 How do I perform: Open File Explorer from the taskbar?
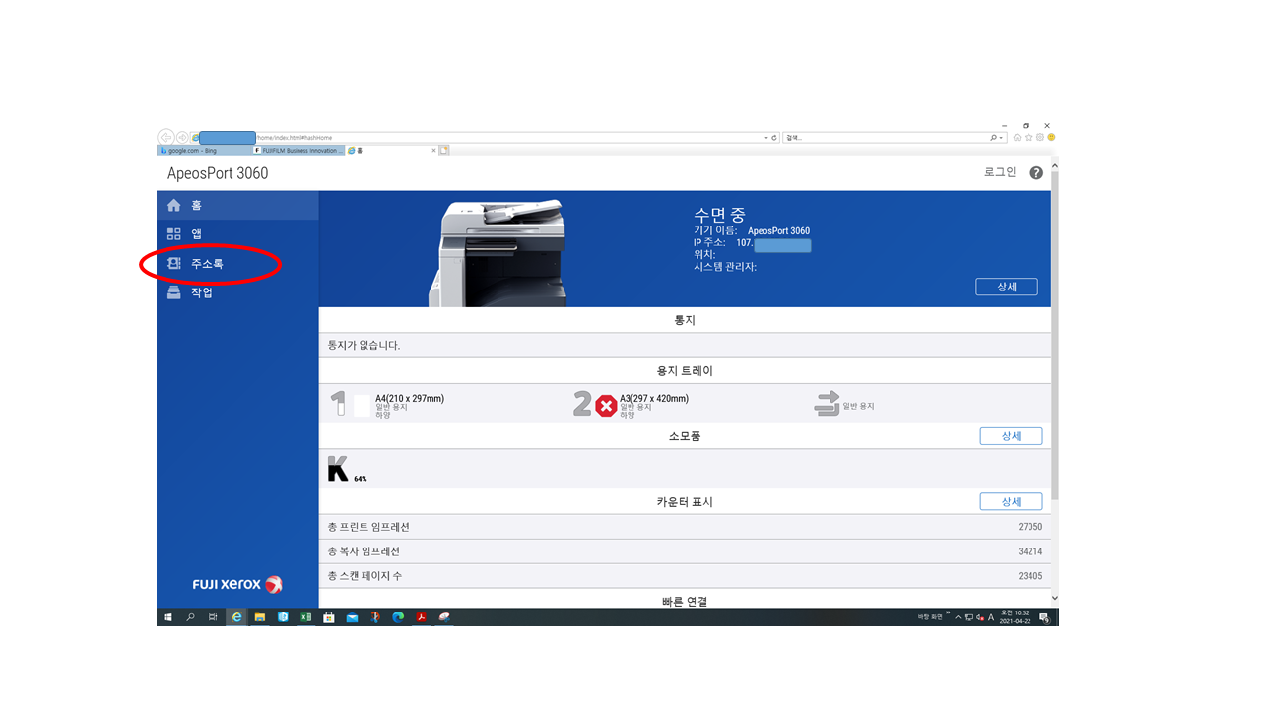click(x=260, y=617)
